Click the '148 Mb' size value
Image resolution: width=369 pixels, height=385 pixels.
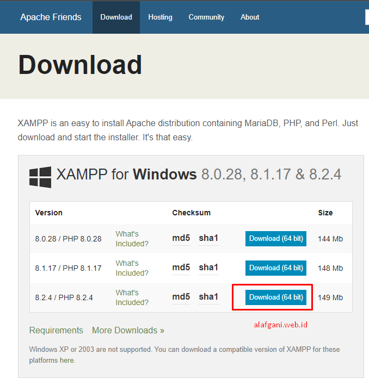[330, 268]
